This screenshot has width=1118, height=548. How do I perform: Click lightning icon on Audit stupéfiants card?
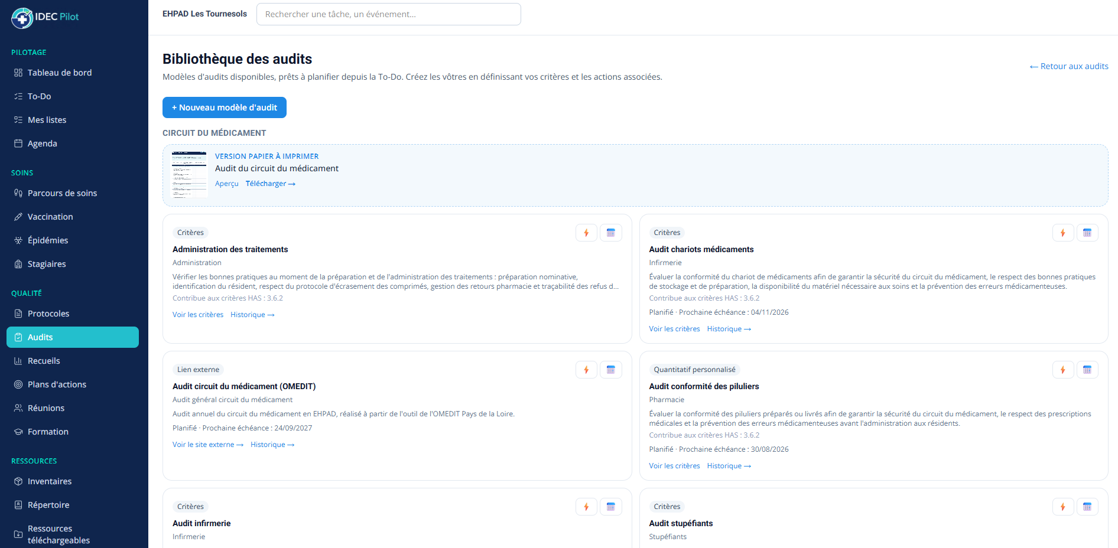tap(1063, 507)
